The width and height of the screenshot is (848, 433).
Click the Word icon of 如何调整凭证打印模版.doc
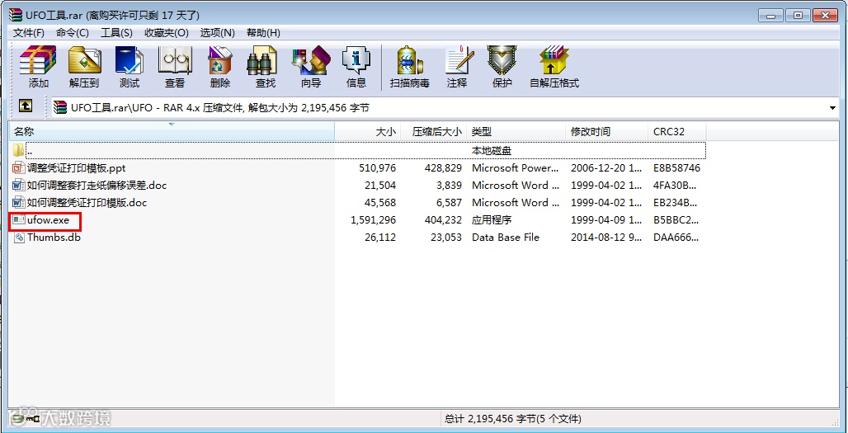coord(19,203)
